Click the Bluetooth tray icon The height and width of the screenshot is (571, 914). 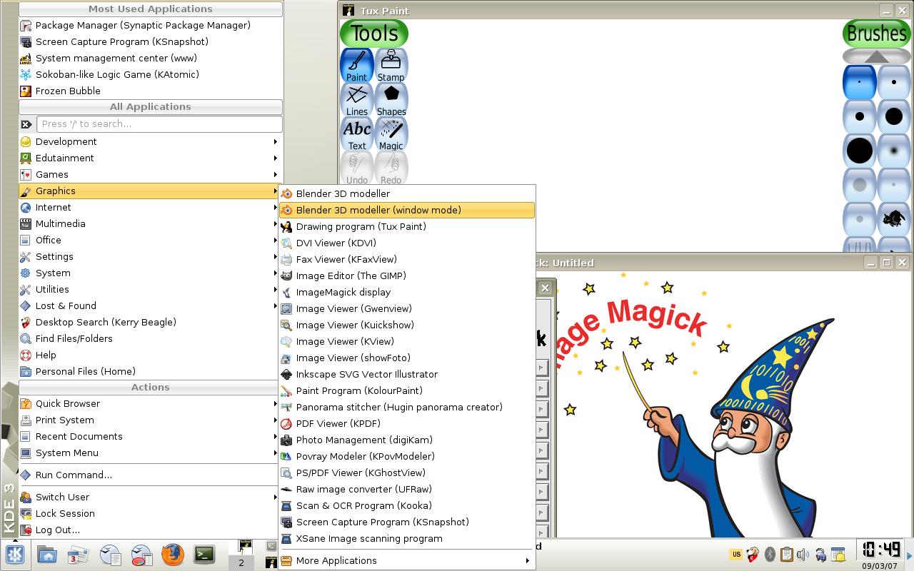[770, 555]
